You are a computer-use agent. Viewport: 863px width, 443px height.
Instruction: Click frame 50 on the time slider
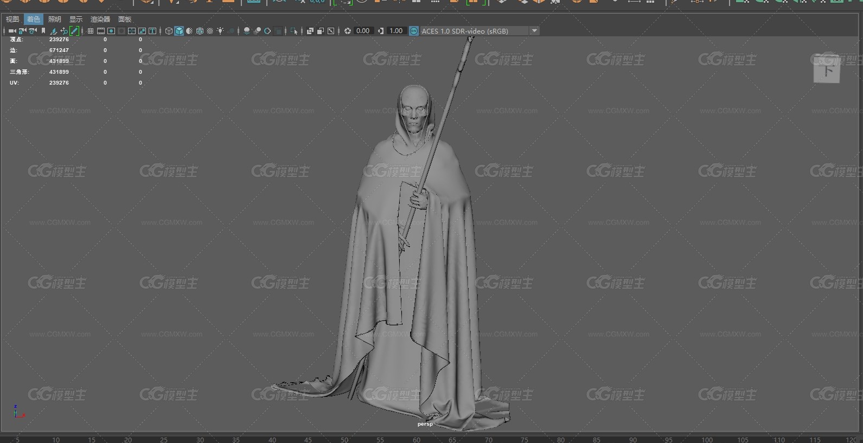click(344, 439)
